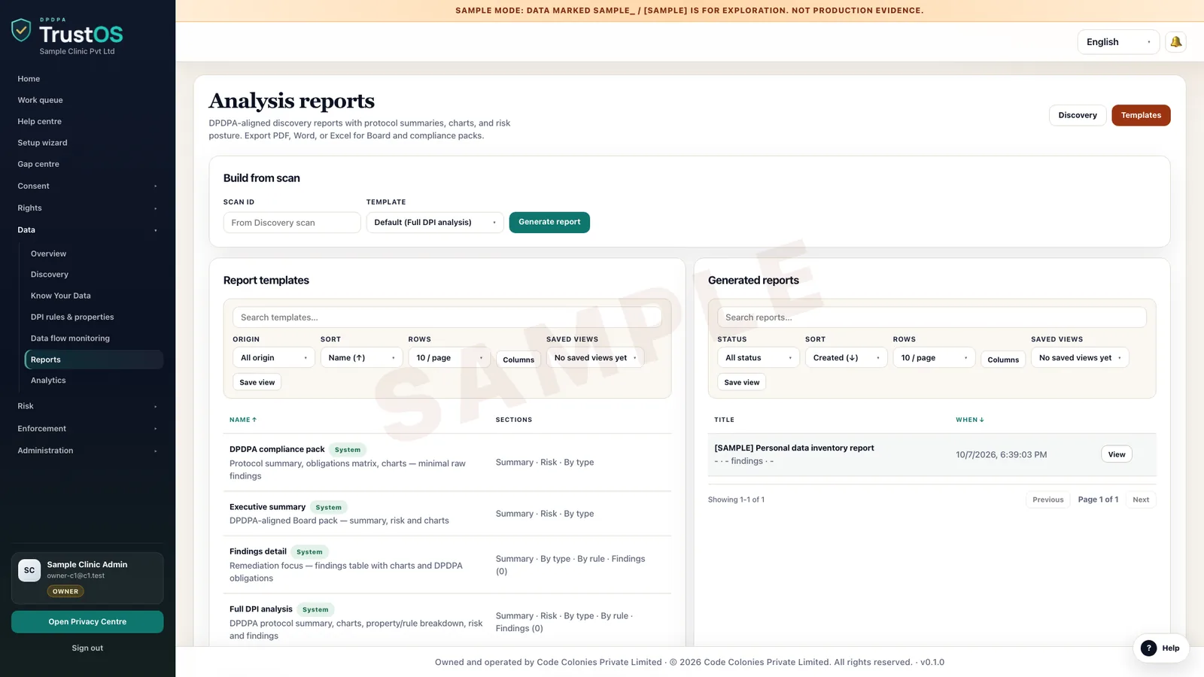Select Data flow monitoring
The height and width of the screenshot is (677, 1204).
(94, 338)
